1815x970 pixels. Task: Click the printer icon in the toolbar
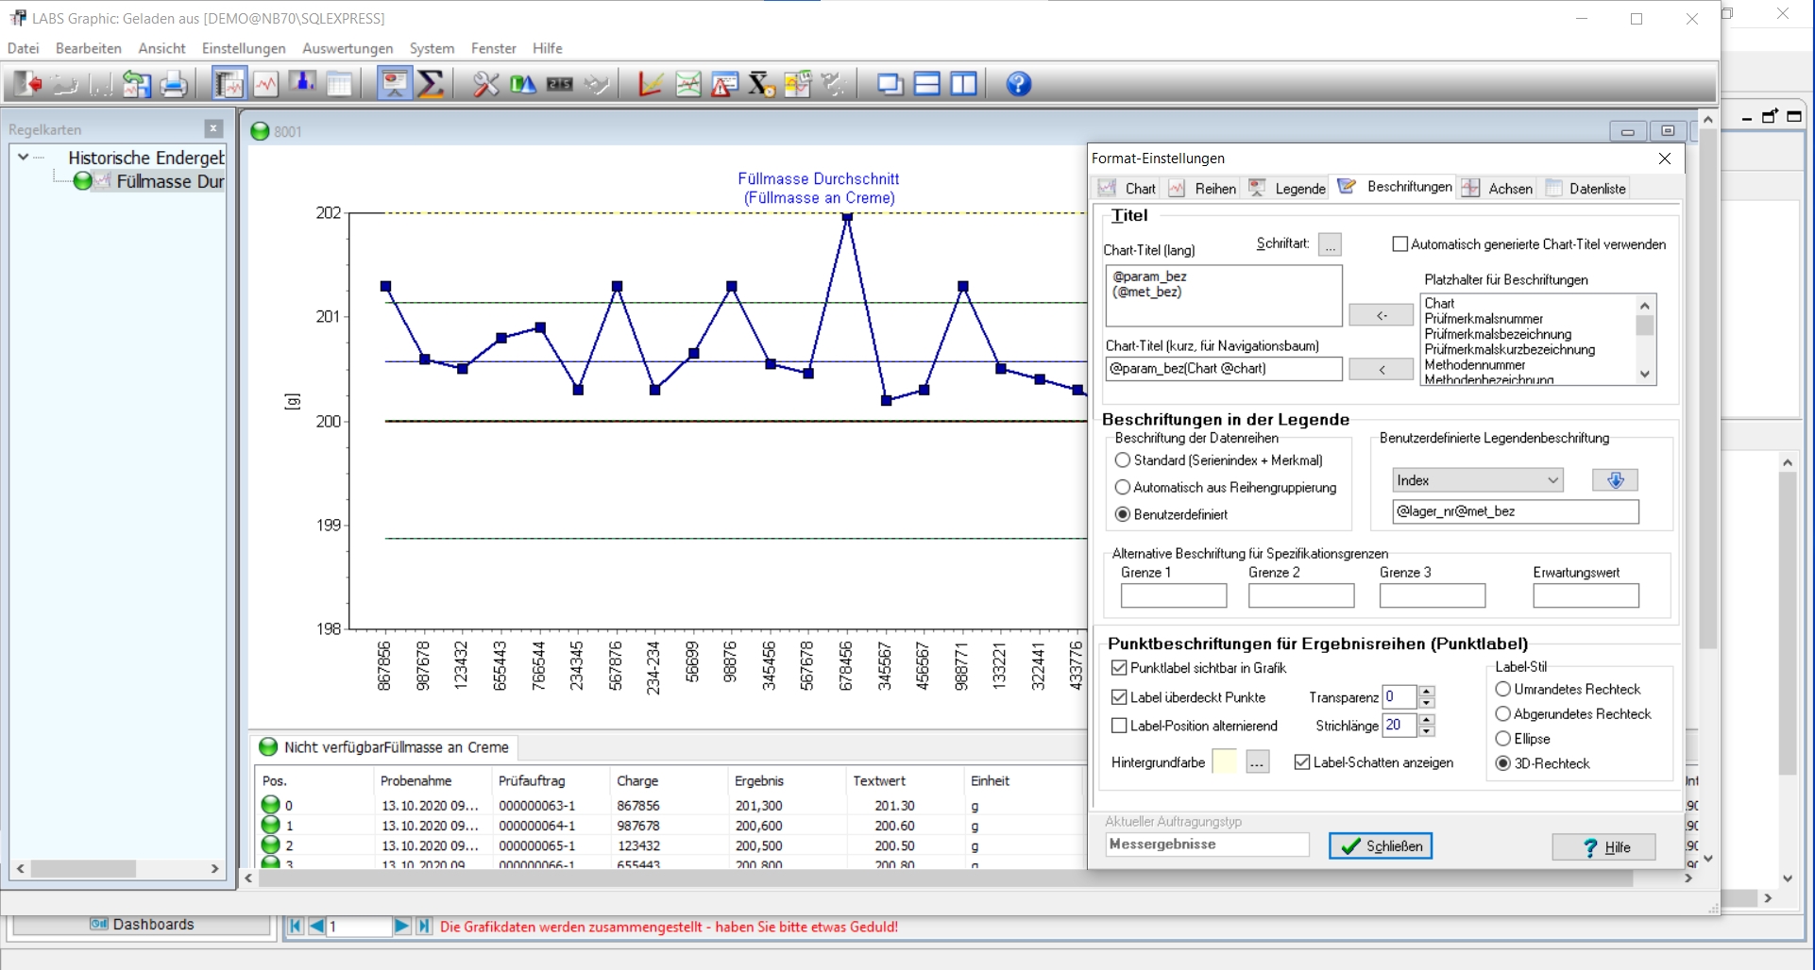click(x=173, y=85)
